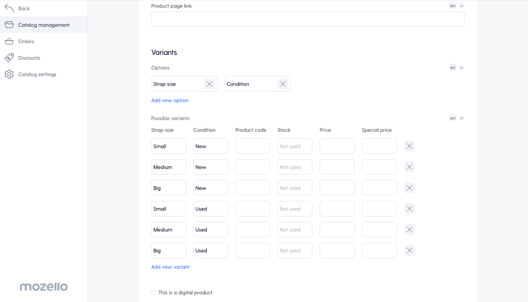Image resolution: width=528 pixels, height=302 pixels.
Task: Click Product code field for Big New
Action: [253, 188]
